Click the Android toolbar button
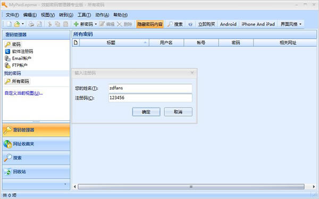The height and width of the screenshot is (199, 319). [x=228, y=24]
